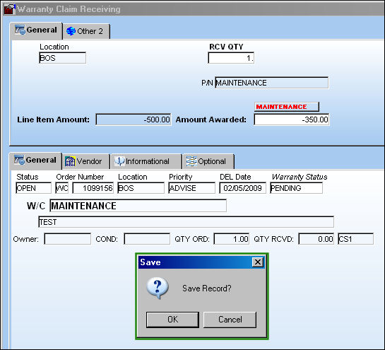Click the Warranty Status field PENDING
This screenshot has height=350, width=385.
(296, 188)
